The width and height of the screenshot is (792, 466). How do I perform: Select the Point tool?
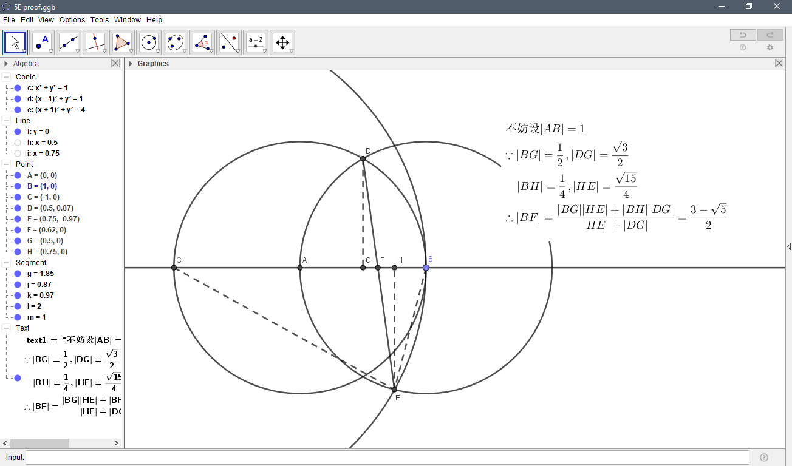click(43, 42)
